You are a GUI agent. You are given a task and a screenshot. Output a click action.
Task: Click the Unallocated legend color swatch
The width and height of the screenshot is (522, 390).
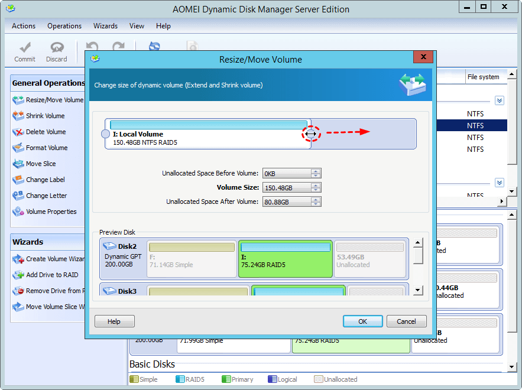click(319, 379)
